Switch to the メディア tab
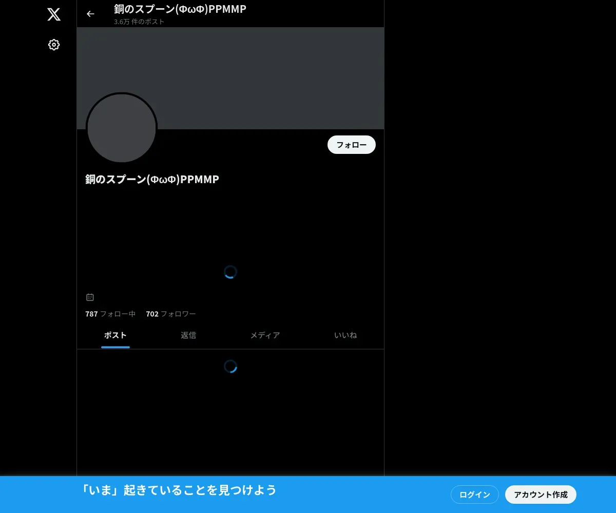The width and height of the screenshot is (616, 513). pos(265,336)
